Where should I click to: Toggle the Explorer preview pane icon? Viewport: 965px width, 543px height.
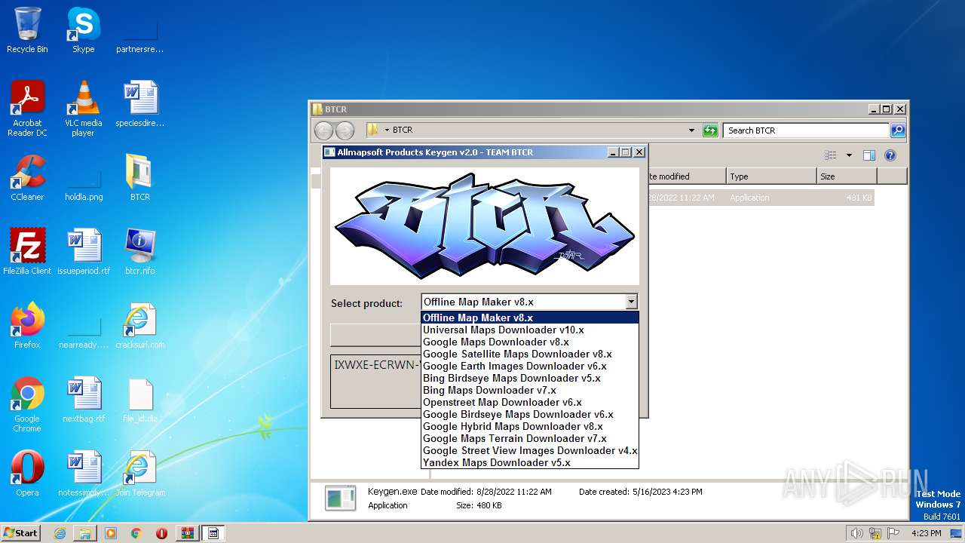click(868, 155)
